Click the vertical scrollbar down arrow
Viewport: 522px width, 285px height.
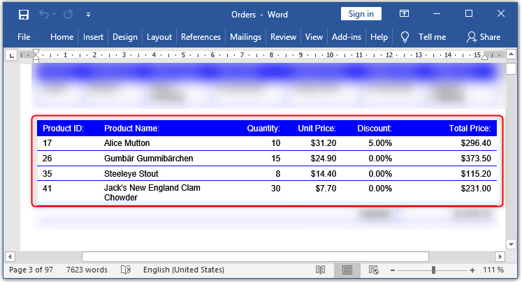tap(511, 244)
